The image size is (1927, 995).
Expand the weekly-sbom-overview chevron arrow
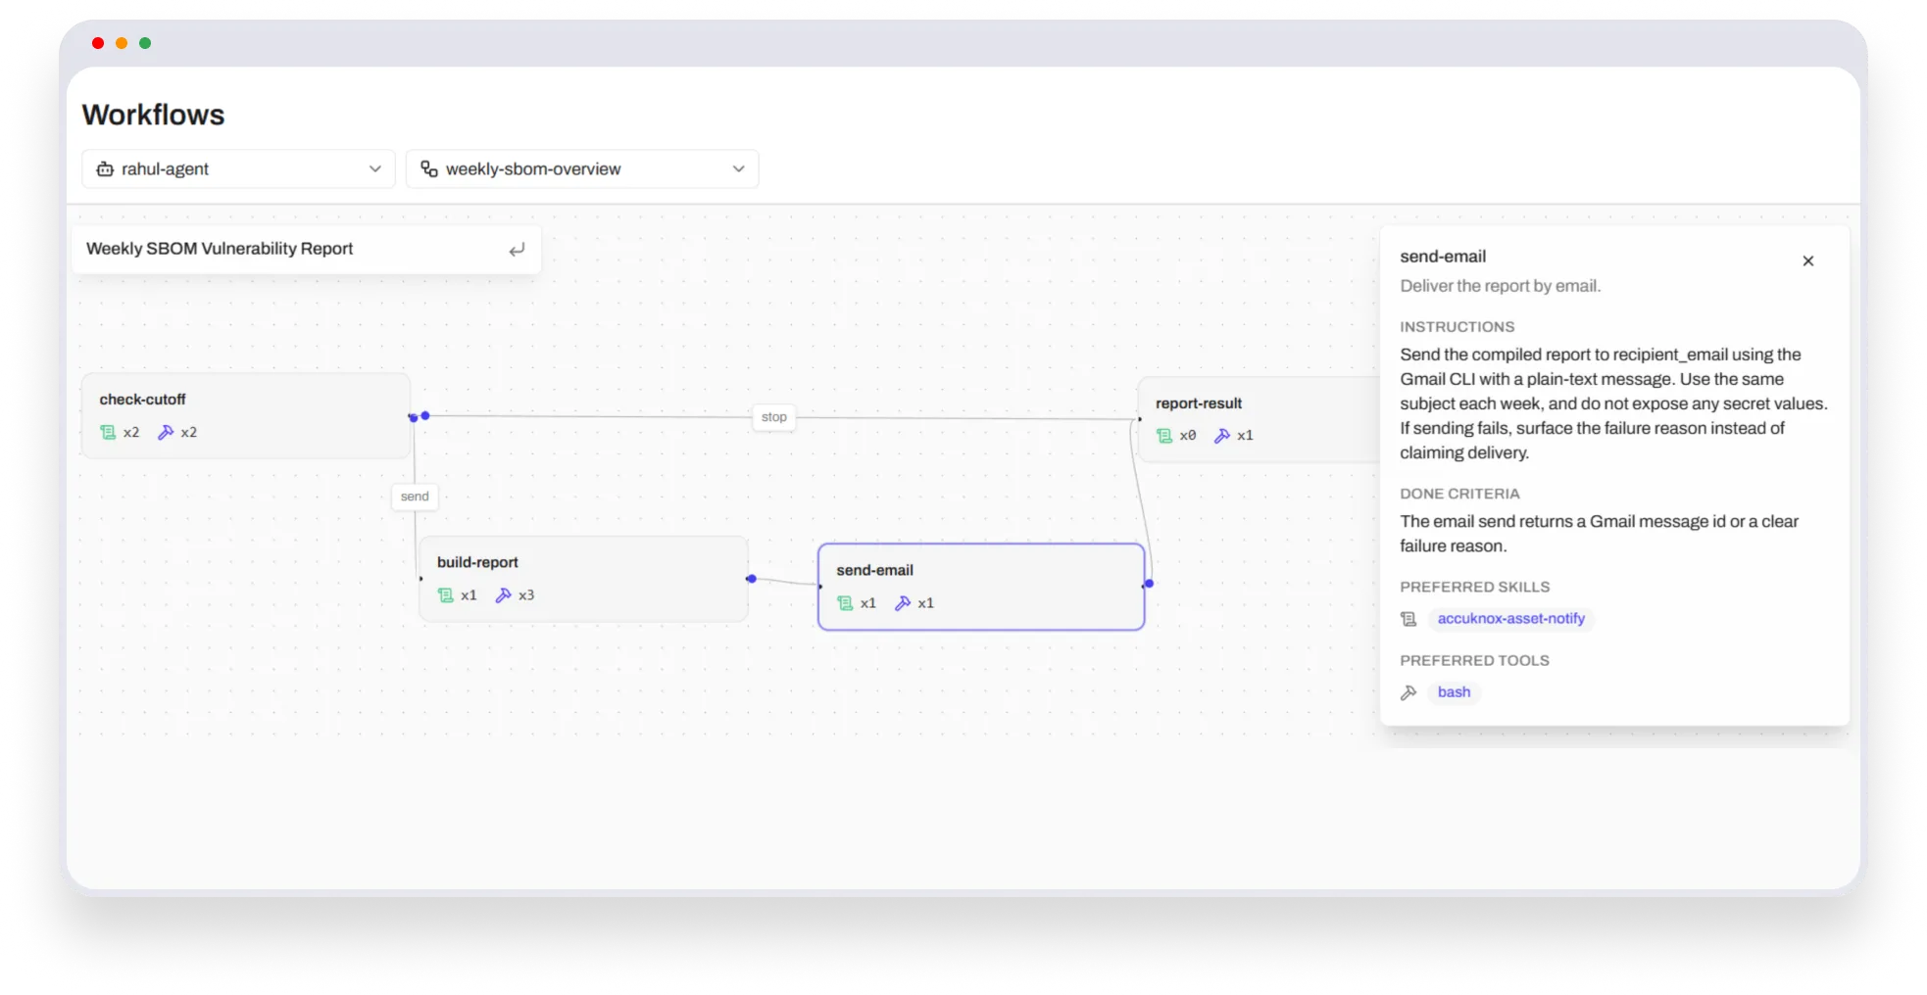[739, 168]
